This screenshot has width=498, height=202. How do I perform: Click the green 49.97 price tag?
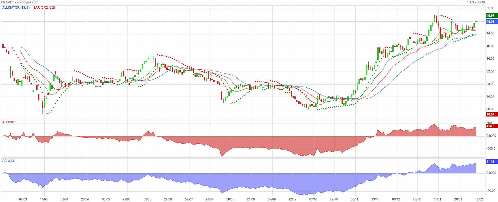click(492, 16)
